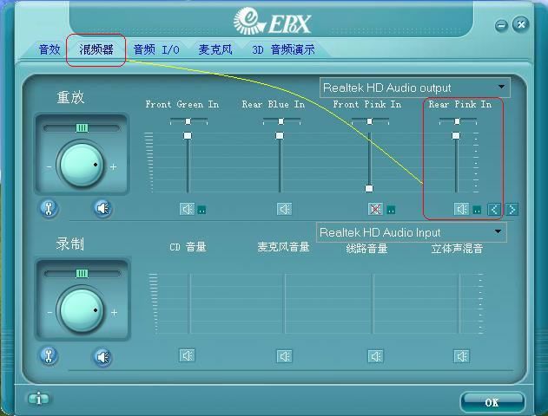The image size is (548, 416).
Task: Mute Front Green In channel
Action: (x=187, y=209)
